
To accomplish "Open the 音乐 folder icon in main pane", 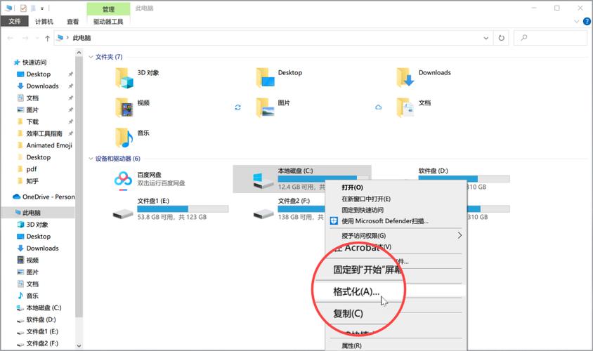I will click(x=124, y=136).
